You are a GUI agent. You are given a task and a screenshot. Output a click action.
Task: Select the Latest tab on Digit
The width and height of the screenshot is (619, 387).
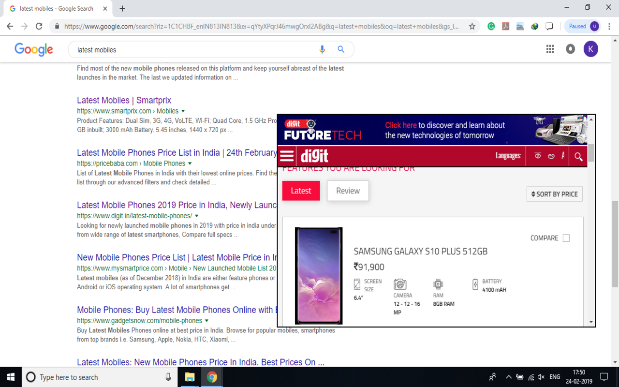[301, 191]
